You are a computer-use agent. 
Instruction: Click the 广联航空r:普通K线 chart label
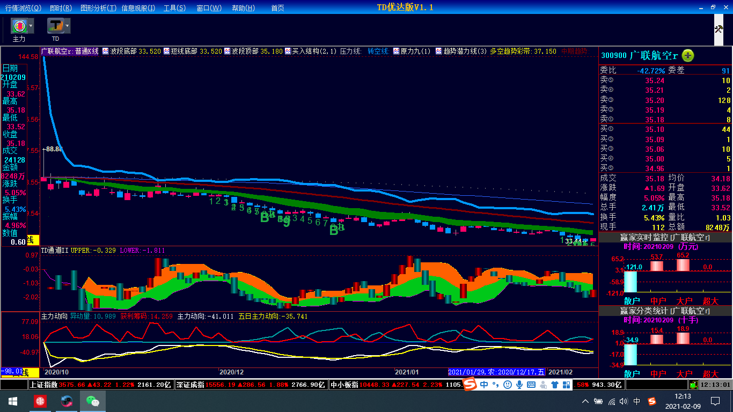click(70, 51)
